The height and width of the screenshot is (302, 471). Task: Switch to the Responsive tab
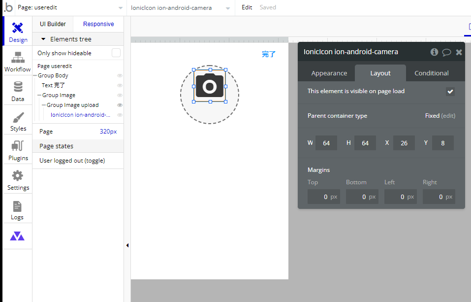(98, 24)
